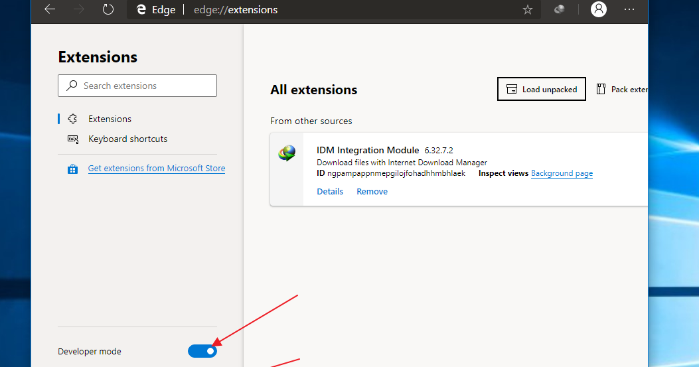Image resolution: width=699 pixels, height=367 pixels.
Task: Click the IDM Integration Module title
Action: click(368, 150)
